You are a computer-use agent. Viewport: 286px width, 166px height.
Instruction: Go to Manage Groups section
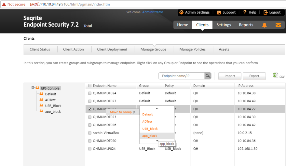tap(153, 49)
